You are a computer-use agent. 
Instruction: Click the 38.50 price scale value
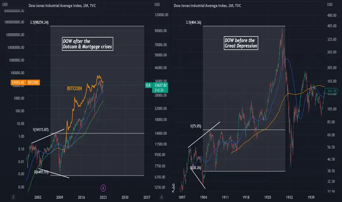click(x=331, y=171)
